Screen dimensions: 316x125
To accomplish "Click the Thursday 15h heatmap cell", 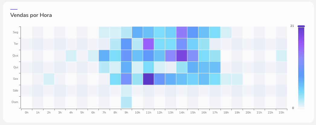I will tap(193, 67).
